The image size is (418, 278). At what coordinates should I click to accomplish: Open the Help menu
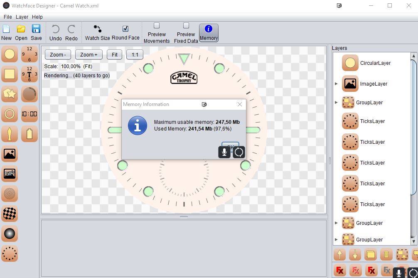pyautogui.click(x=37, y=17)
